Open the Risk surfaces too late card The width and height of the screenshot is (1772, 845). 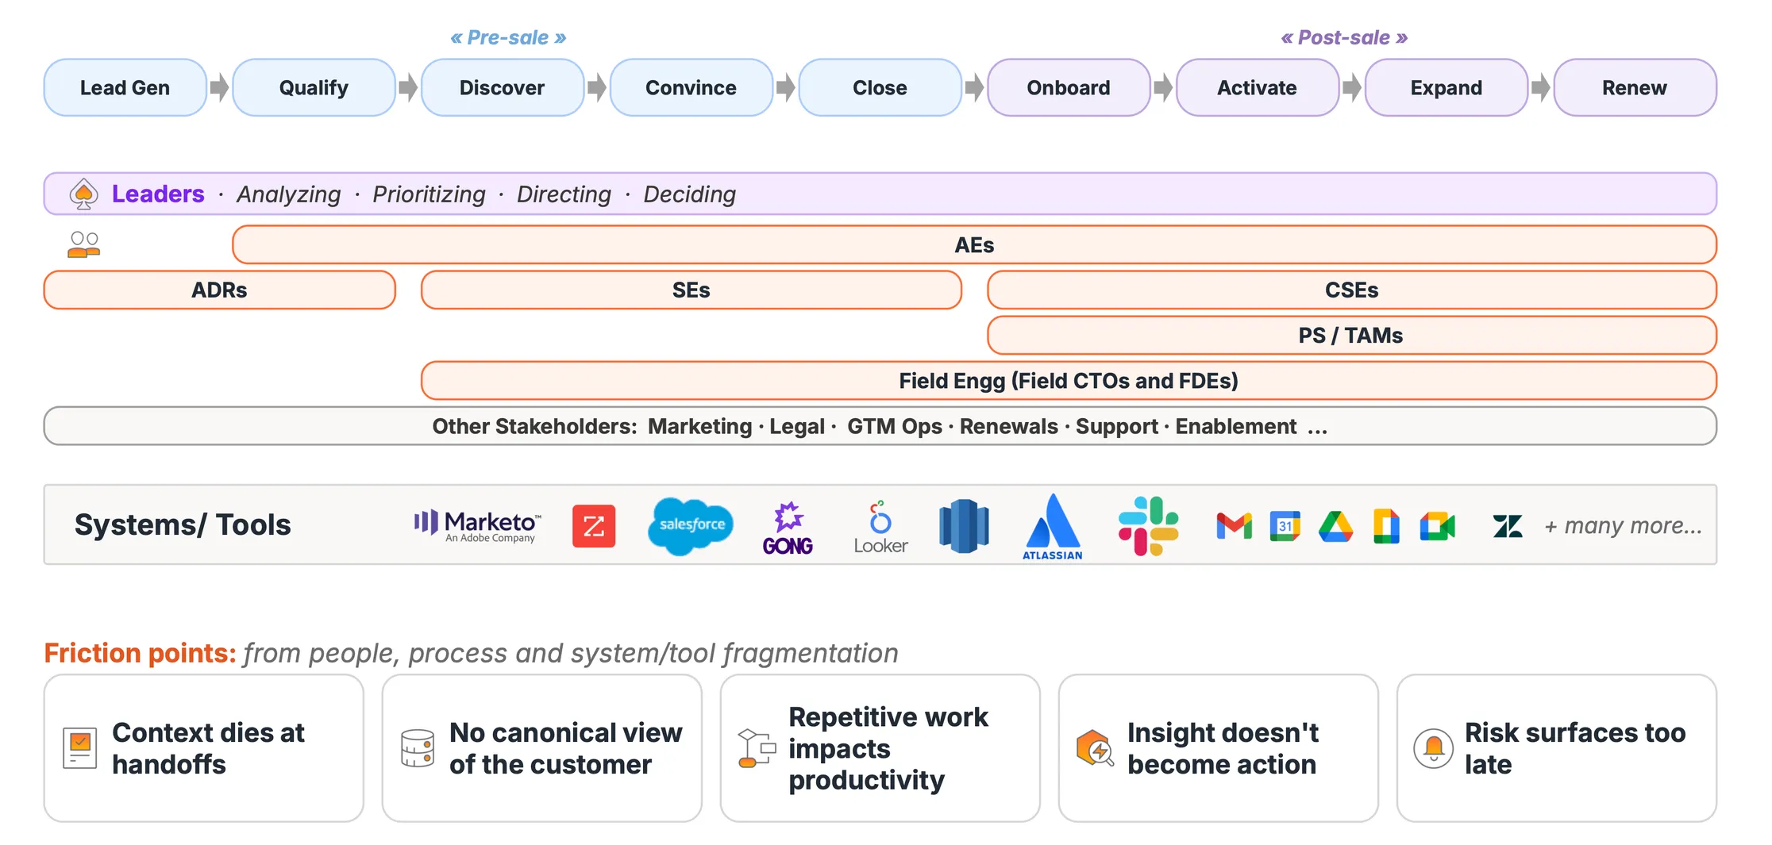pyautogui.click(x=1557, y=748)
